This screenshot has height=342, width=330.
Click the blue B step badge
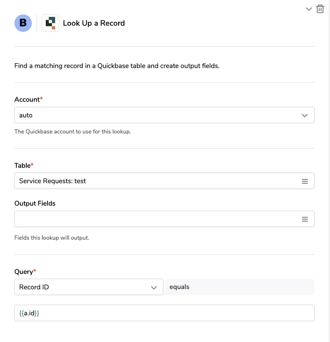[x=23, y=23]
